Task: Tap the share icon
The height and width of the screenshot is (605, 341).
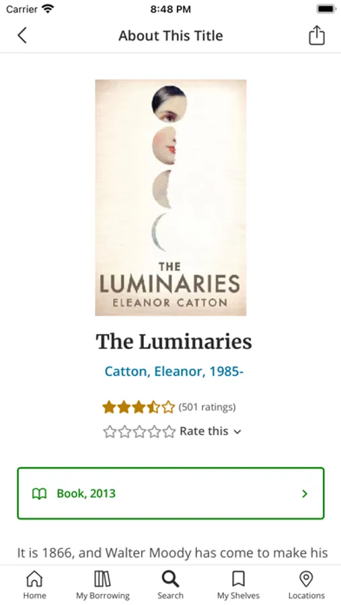Action: (317, 36)
